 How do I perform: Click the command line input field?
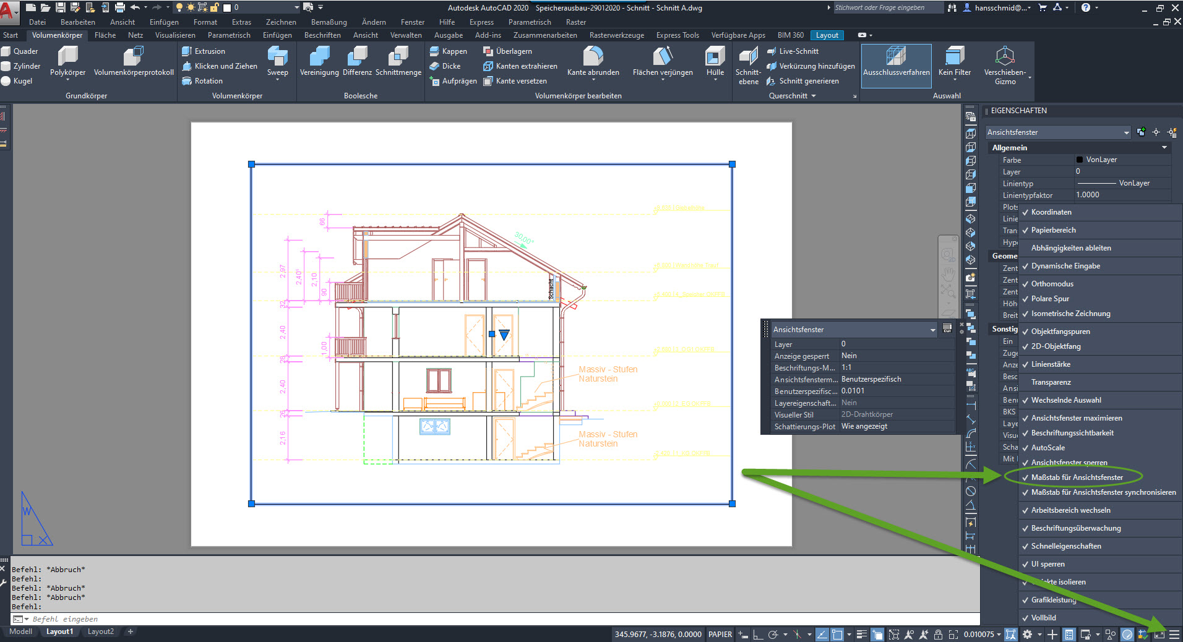pos(501,619)
